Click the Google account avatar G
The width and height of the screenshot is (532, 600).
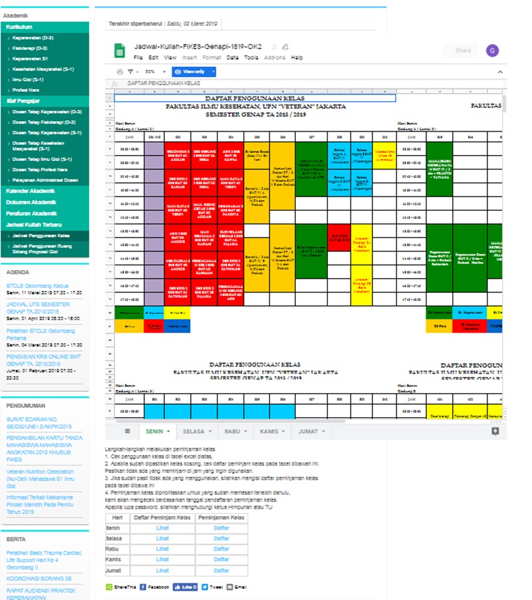tap(492, 51)
